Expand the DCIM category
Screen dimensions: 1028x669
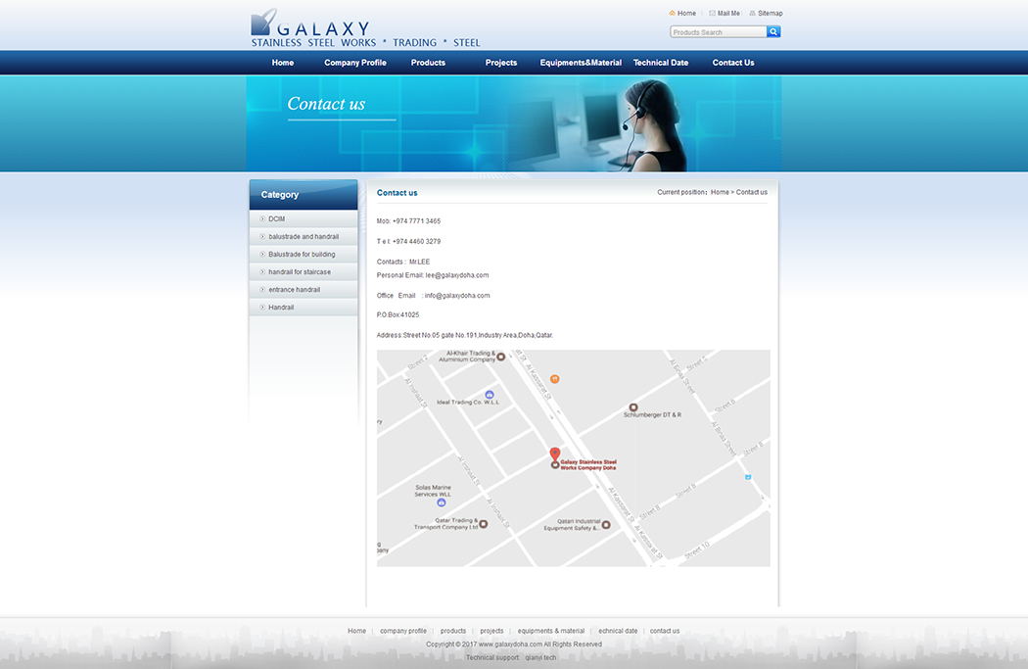[277, 218]
